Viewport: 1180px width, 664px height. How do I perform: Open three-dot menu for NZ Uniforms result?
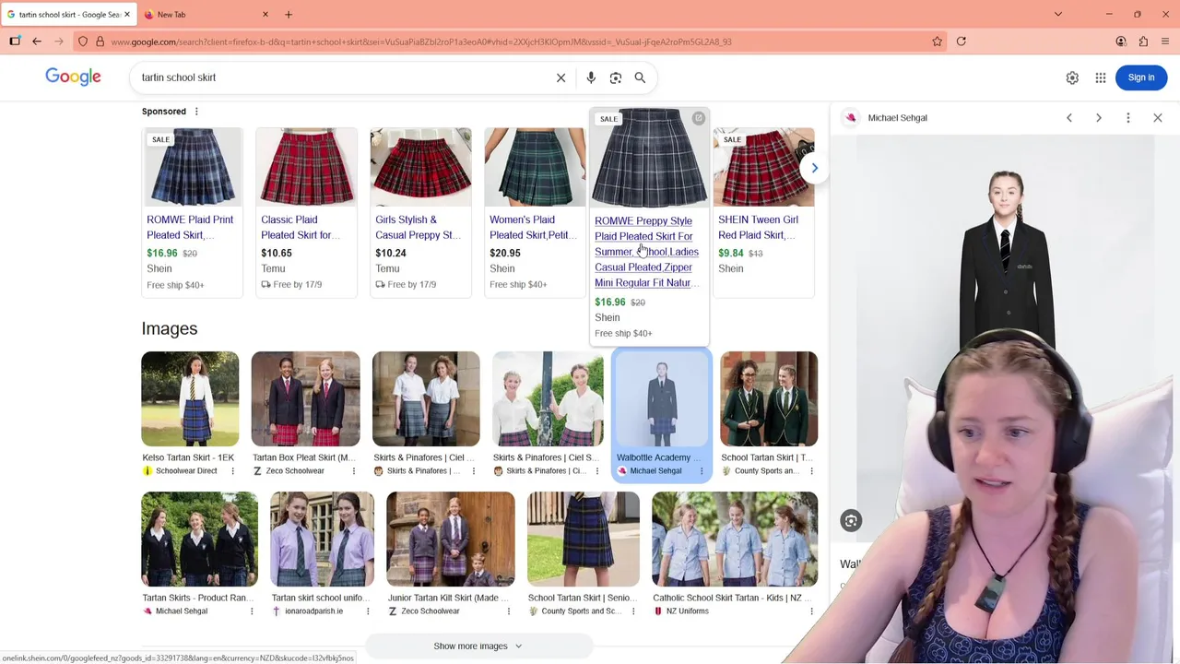(x=811, y=611)
